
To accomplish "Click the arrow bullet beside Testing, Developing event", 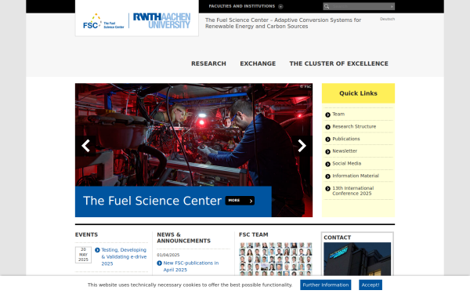I will click(97, 250).
